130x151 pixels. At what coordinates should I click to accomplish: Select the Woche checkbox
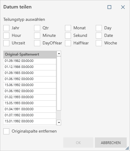(x=99, y=43)
